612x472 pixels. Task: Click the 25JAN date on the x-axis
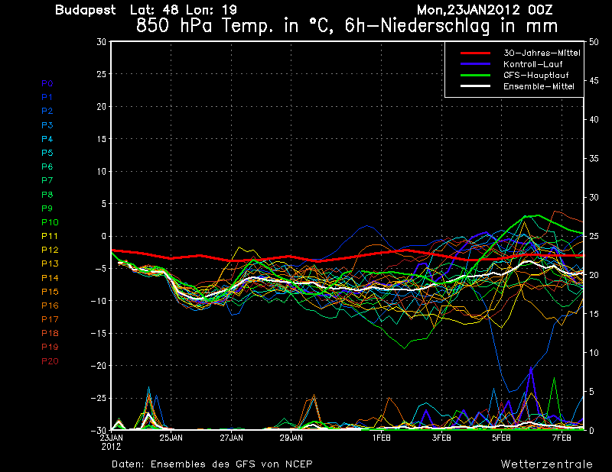pyautogui.click(x=171, y=438)
